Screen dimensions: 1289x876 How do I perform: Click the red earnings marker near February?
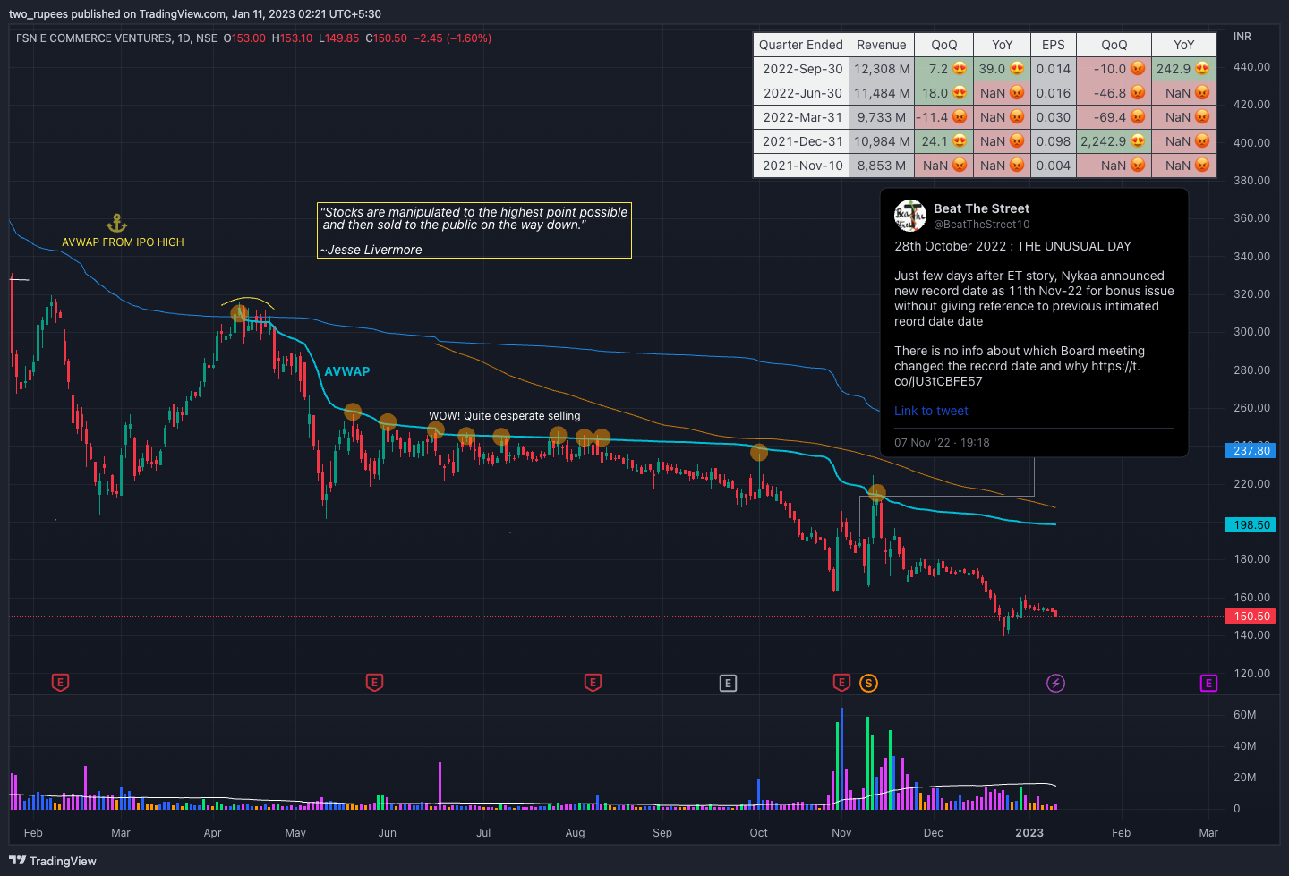click(60, 683)
